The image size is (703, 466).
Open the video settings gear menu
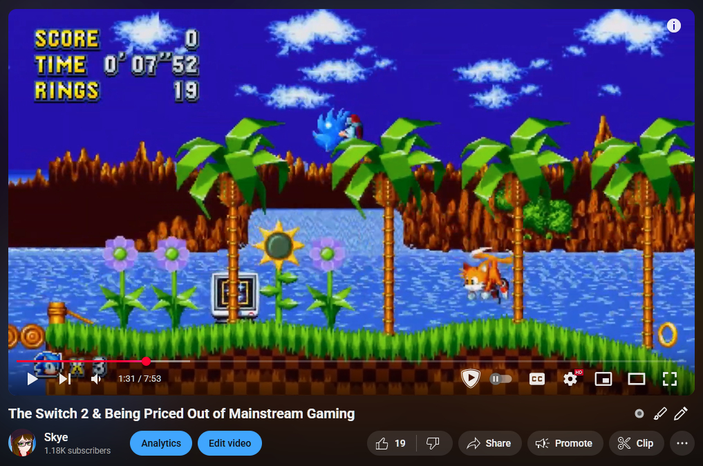(570, 379)
